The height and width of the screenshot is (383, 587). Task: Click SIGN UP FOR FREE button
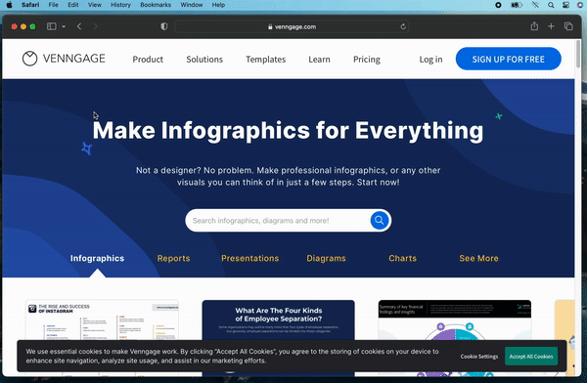(x=508, y=59)
